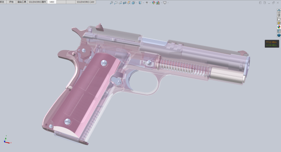Switch to the MBD tab
The height and width of the screenshot is (152, 281).
coord(52,2)
